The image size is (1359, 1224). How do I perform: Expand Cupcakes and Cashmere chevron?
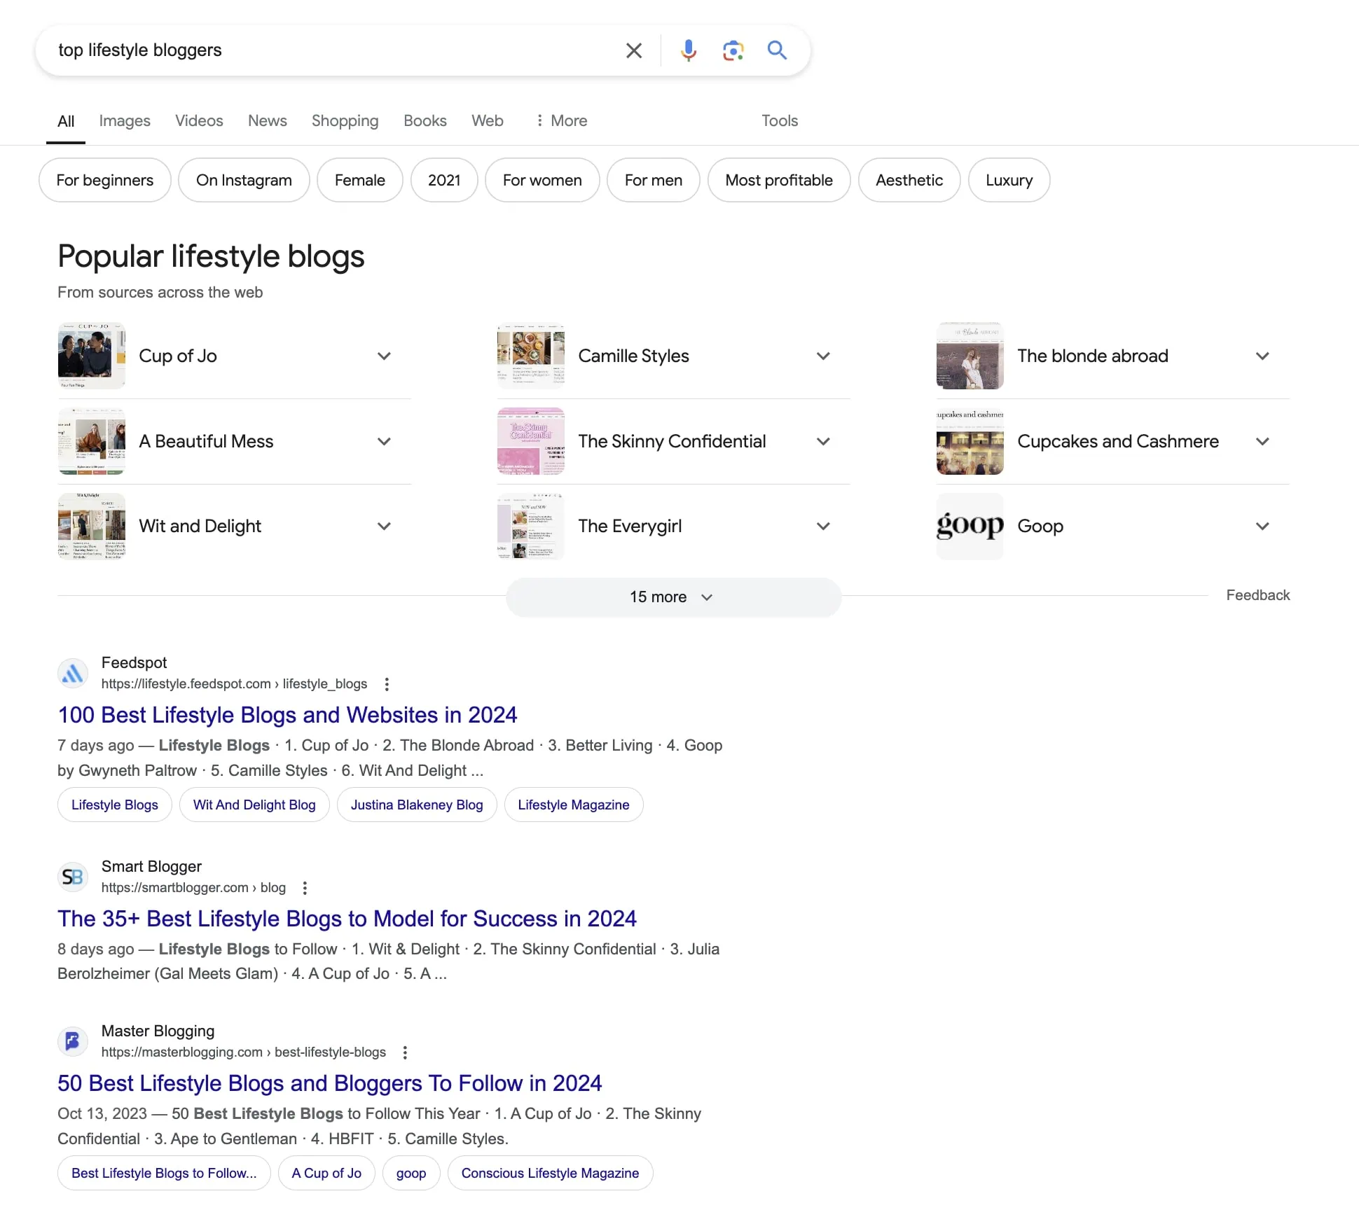point(1262,441)
